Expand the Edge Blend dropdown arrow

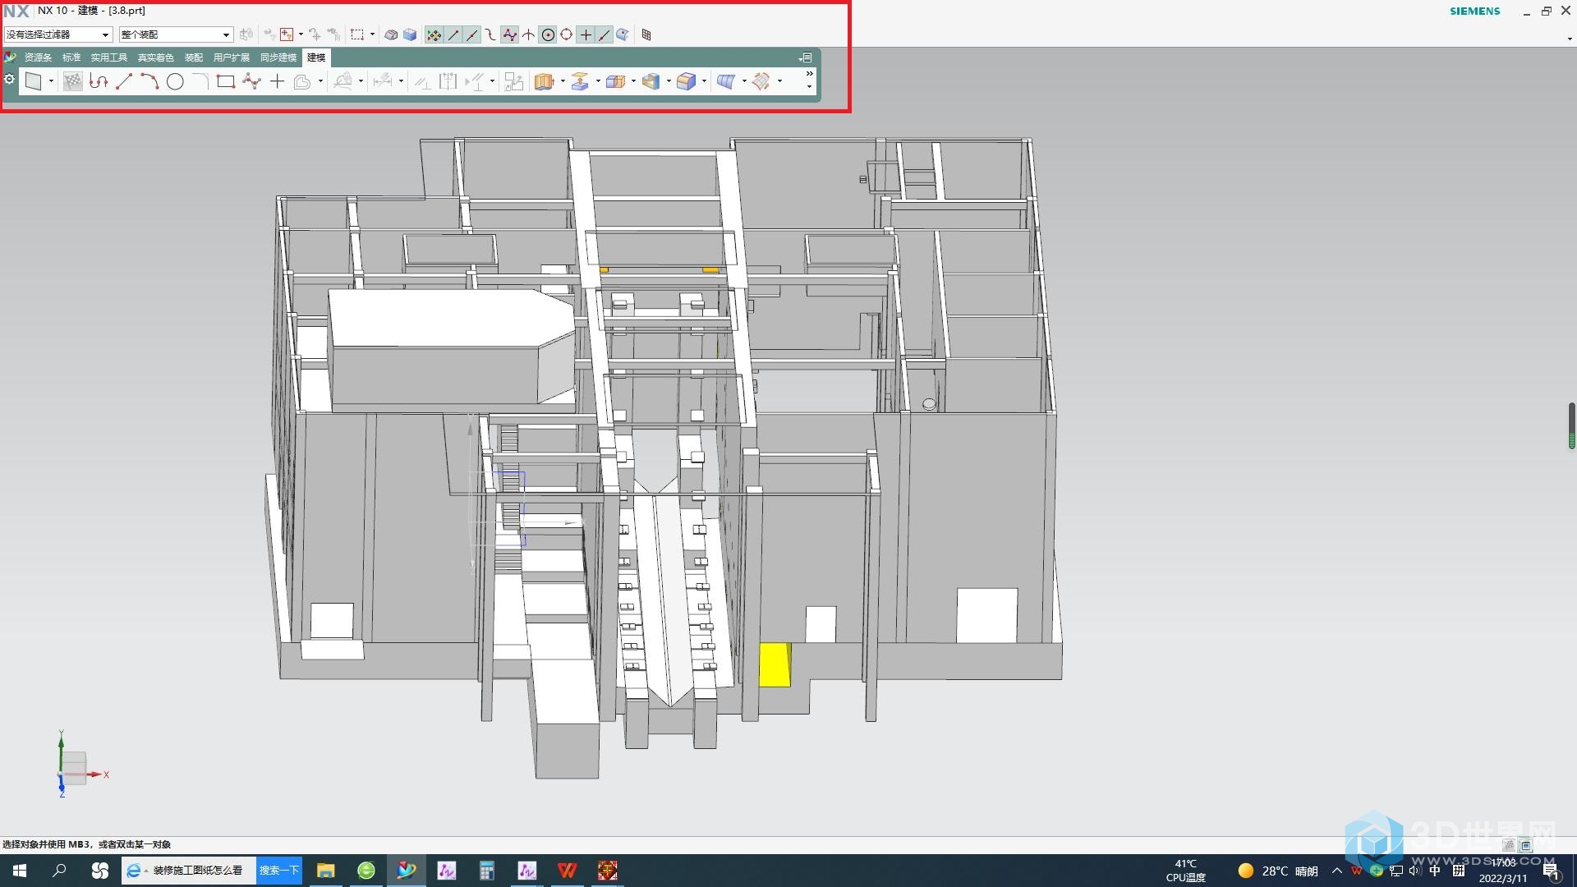pyautogui.click(x=704, y=81)
